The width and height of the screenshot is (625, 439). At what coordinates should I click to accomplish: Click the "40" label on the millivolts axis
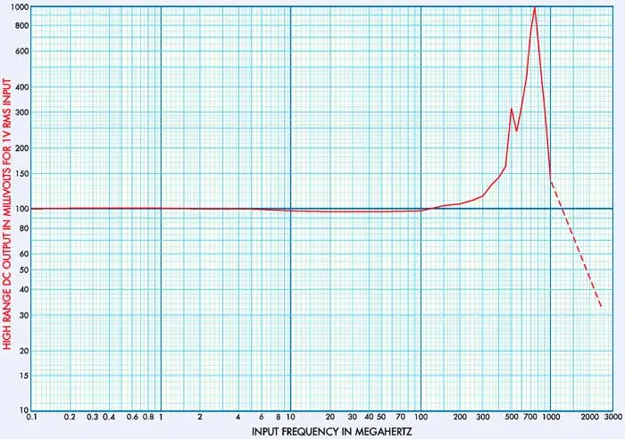[x=24, y=290]
